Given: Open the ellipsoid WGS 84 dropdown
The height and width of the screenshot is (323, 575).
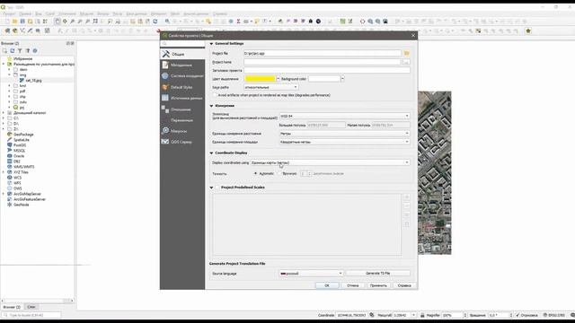Looking at the screenshot, I should pos(344,116).
